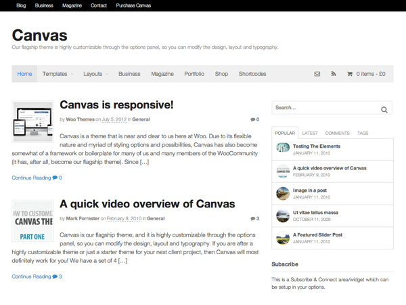Click comment bubble icon on Canvas is responsive
The image size is (406, 305).
click(252, 119)
